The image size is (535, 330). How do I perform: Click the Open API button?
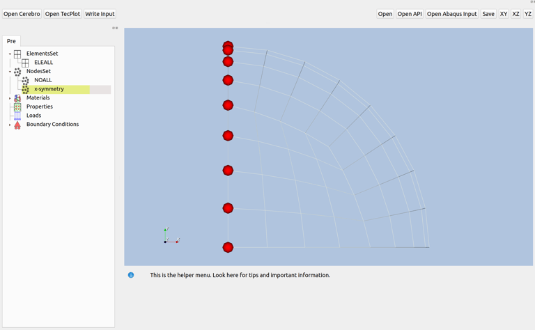click(x=410, y=14)
